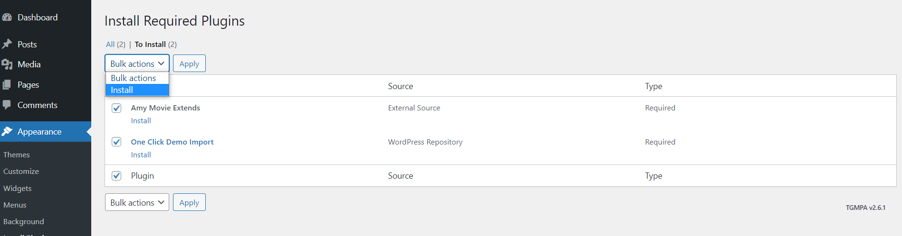Click the Comments speech bubble icon
The width and height of the screenshot is (902, 236).
coord(7,105)
